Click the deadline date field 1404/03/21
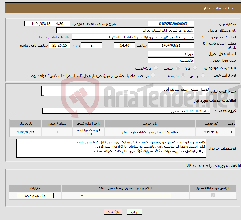 tap(171, 45)
